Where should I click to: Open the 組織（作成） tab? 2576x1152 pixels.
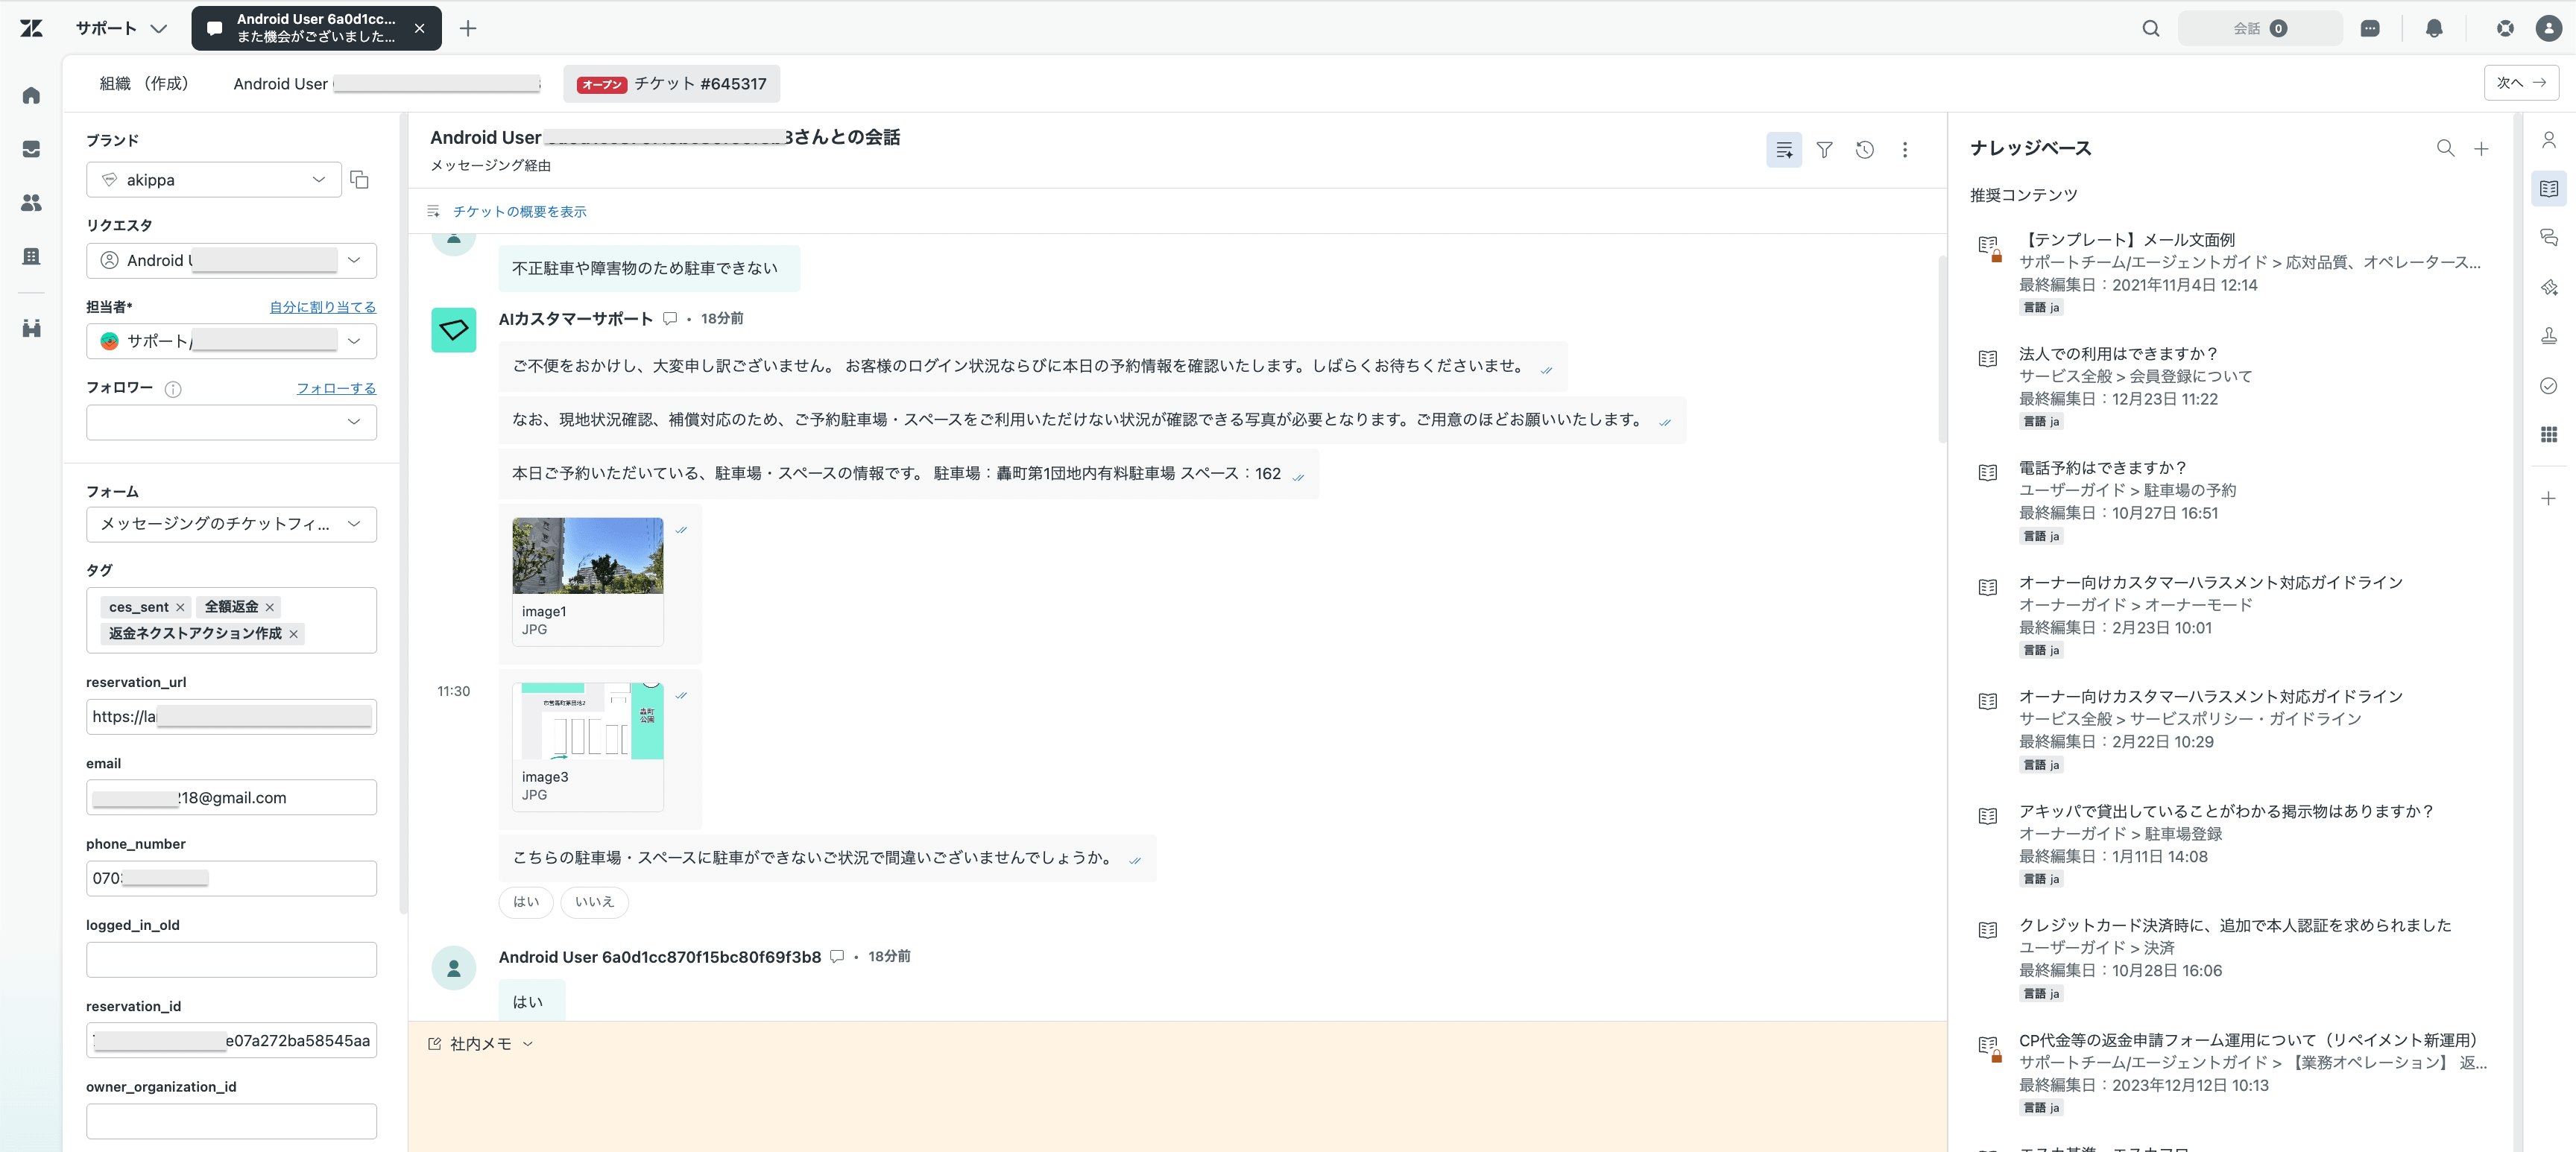click(144, 84)
